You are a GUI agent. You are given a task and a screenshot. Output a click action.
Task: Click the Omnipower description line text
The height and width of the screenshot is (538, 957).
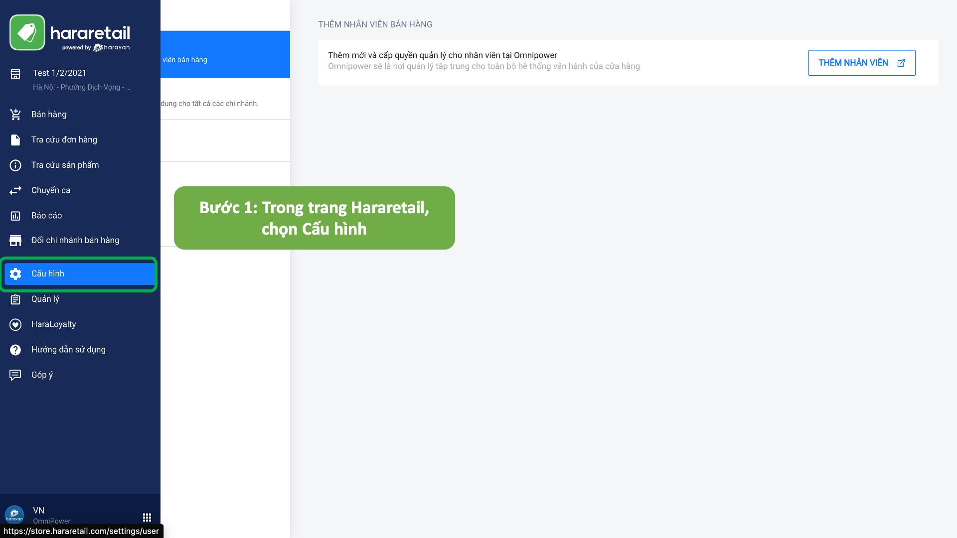[484, 66]
